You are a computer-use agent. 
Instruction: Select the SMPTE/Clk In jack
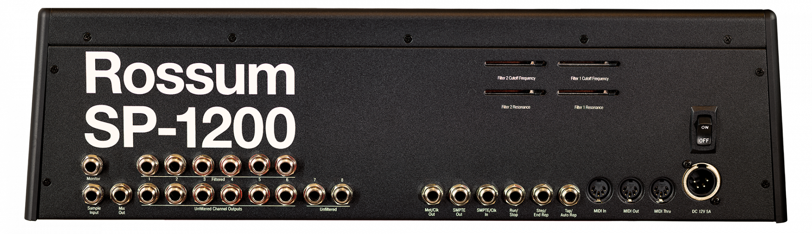point(486,195)
